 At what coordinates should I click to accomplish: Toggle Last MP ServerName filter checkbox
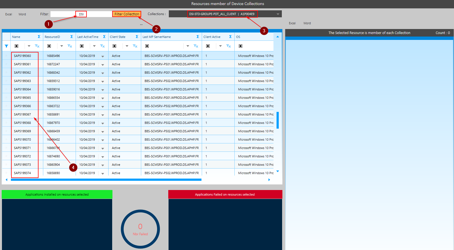[x=147, y=46]
